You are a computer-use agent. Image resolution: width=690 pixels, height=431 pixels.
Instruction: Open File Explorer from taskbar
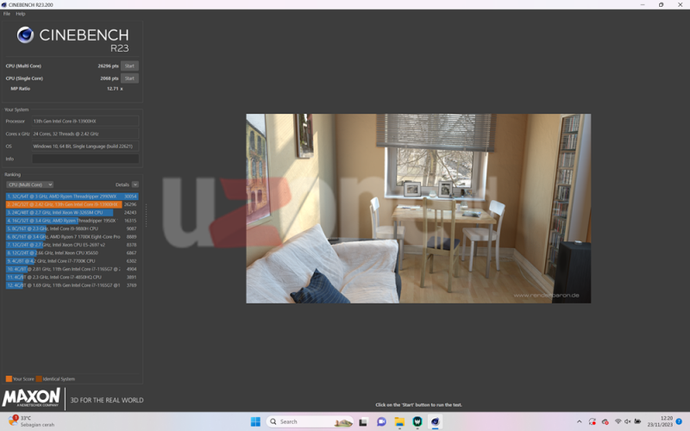click(399, 422)
